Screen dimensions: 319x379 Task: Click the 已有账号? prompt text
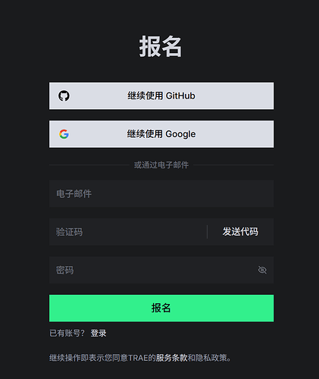[x=67, y=333]
